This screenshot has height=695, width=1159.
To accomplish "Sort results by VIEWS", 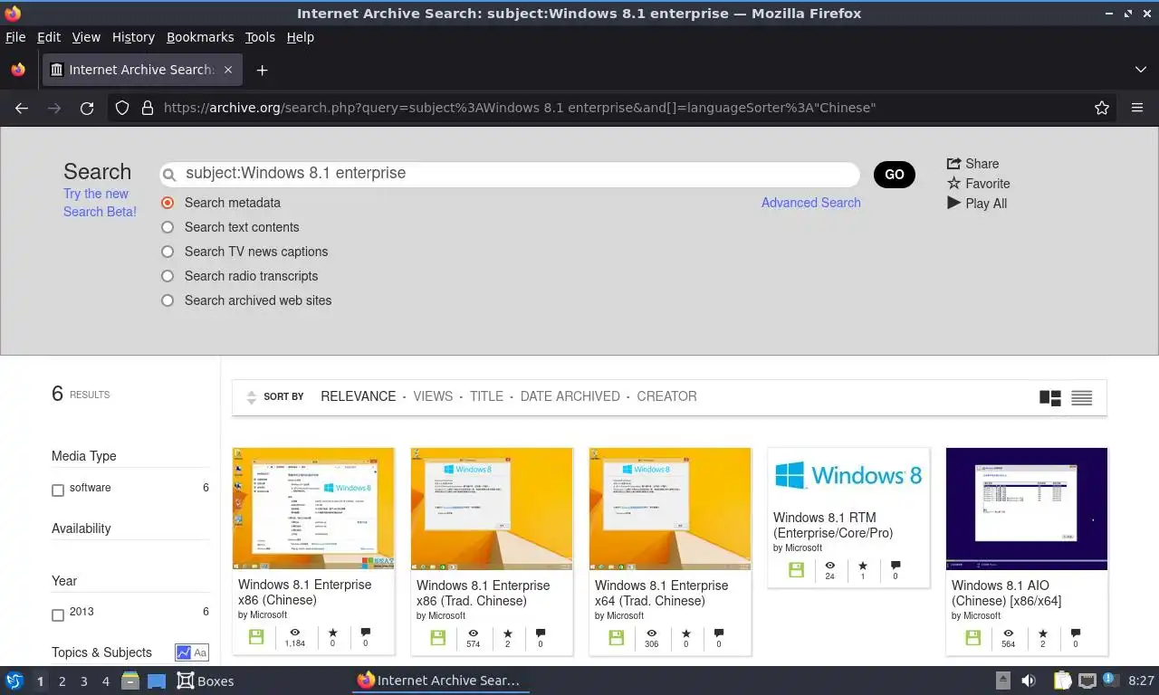I will (433, 396).
